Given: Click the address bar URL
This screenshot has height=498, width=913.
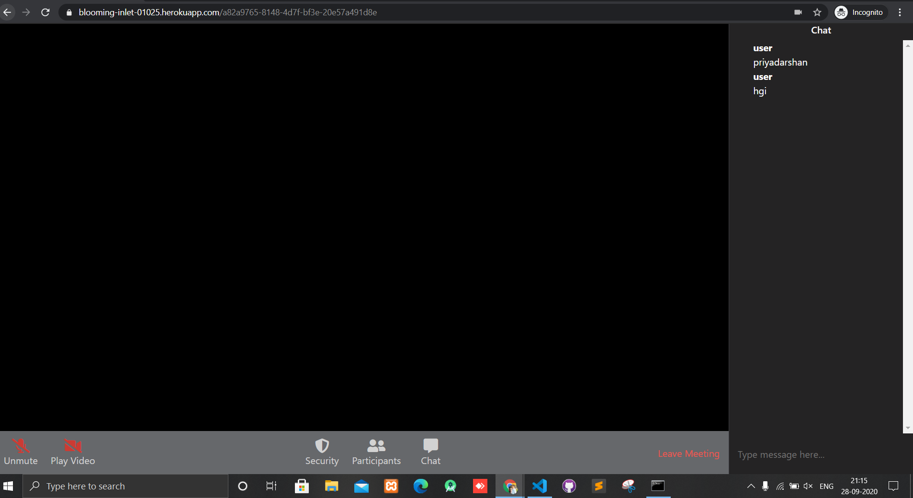Looking at the screenshot, I should pos(227,12).
